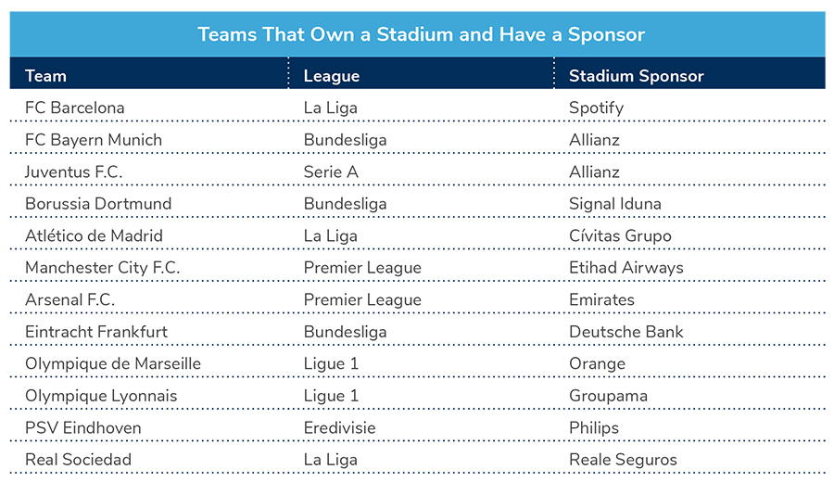Click Serie A league cell
This screenshot has height=482, width=834.
pyautogui.click(x=331, y=171)
